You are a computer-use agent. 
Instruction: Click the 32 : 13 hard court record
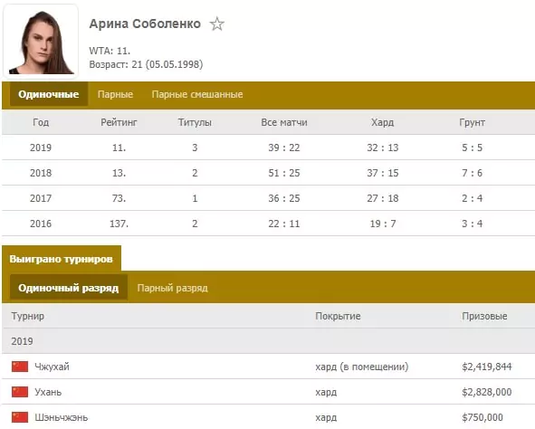pos(383,148)
